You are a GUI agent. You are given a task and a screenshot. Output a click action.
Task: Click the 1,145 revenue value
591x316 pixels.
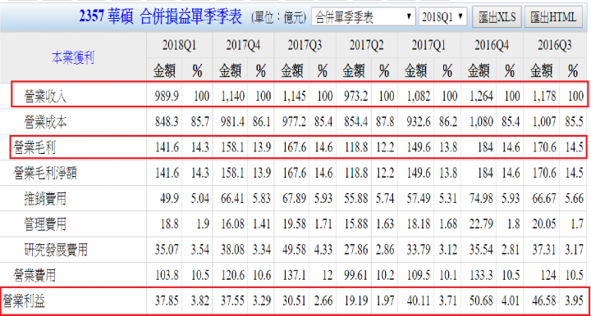(x=294, y=96)
